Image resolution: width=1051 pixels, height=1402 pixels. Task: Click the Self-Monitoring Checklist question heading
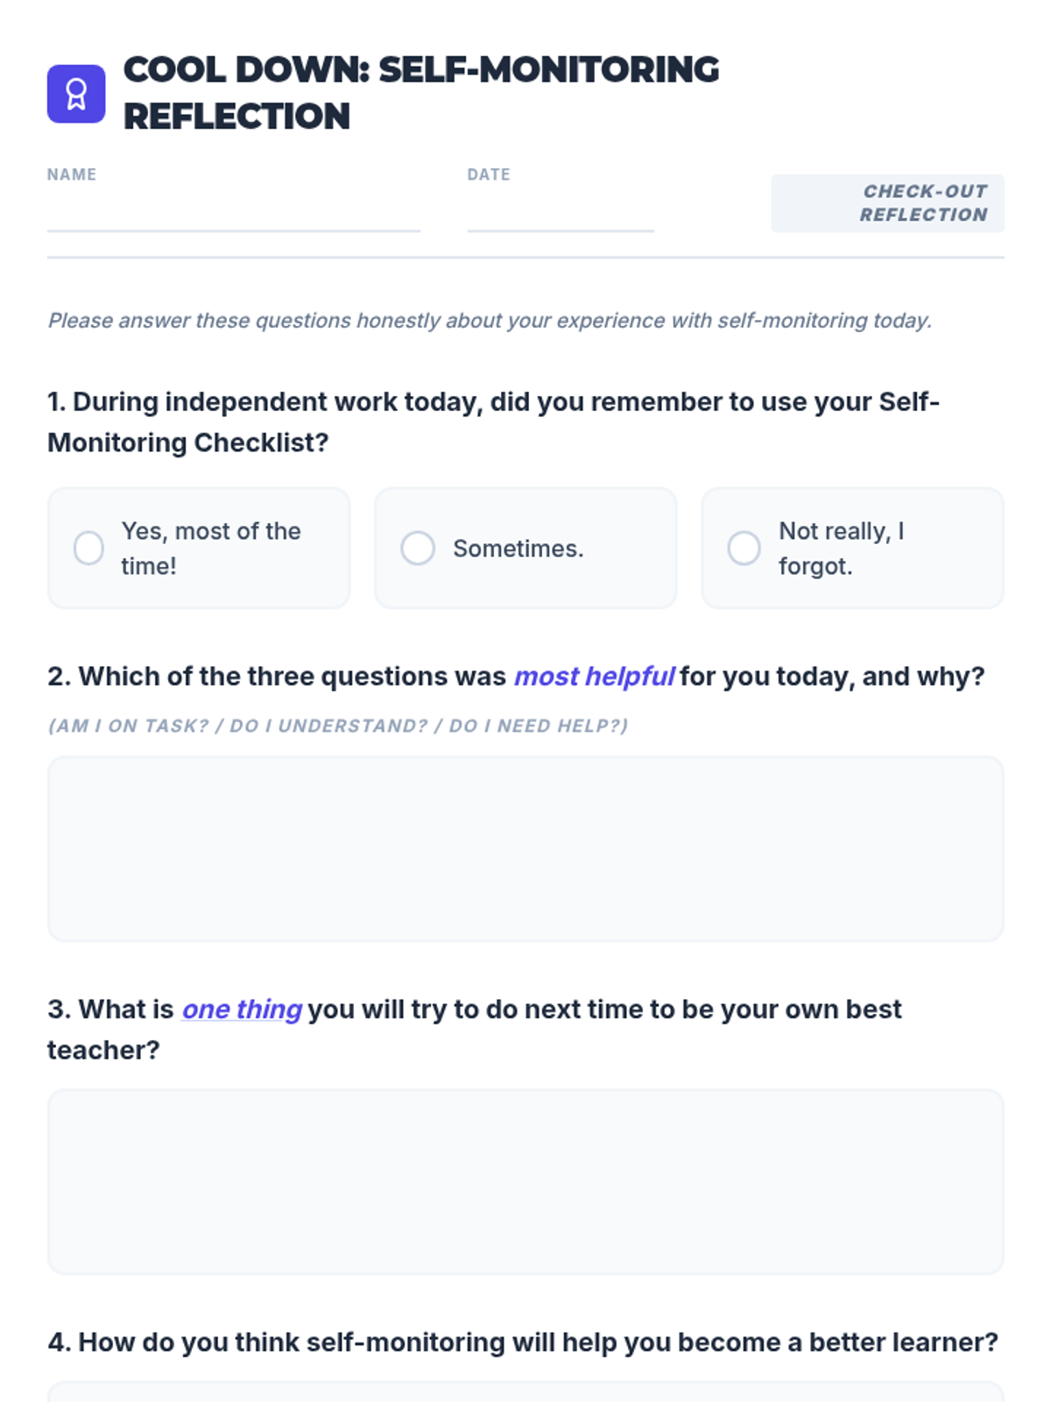(493, 422)
